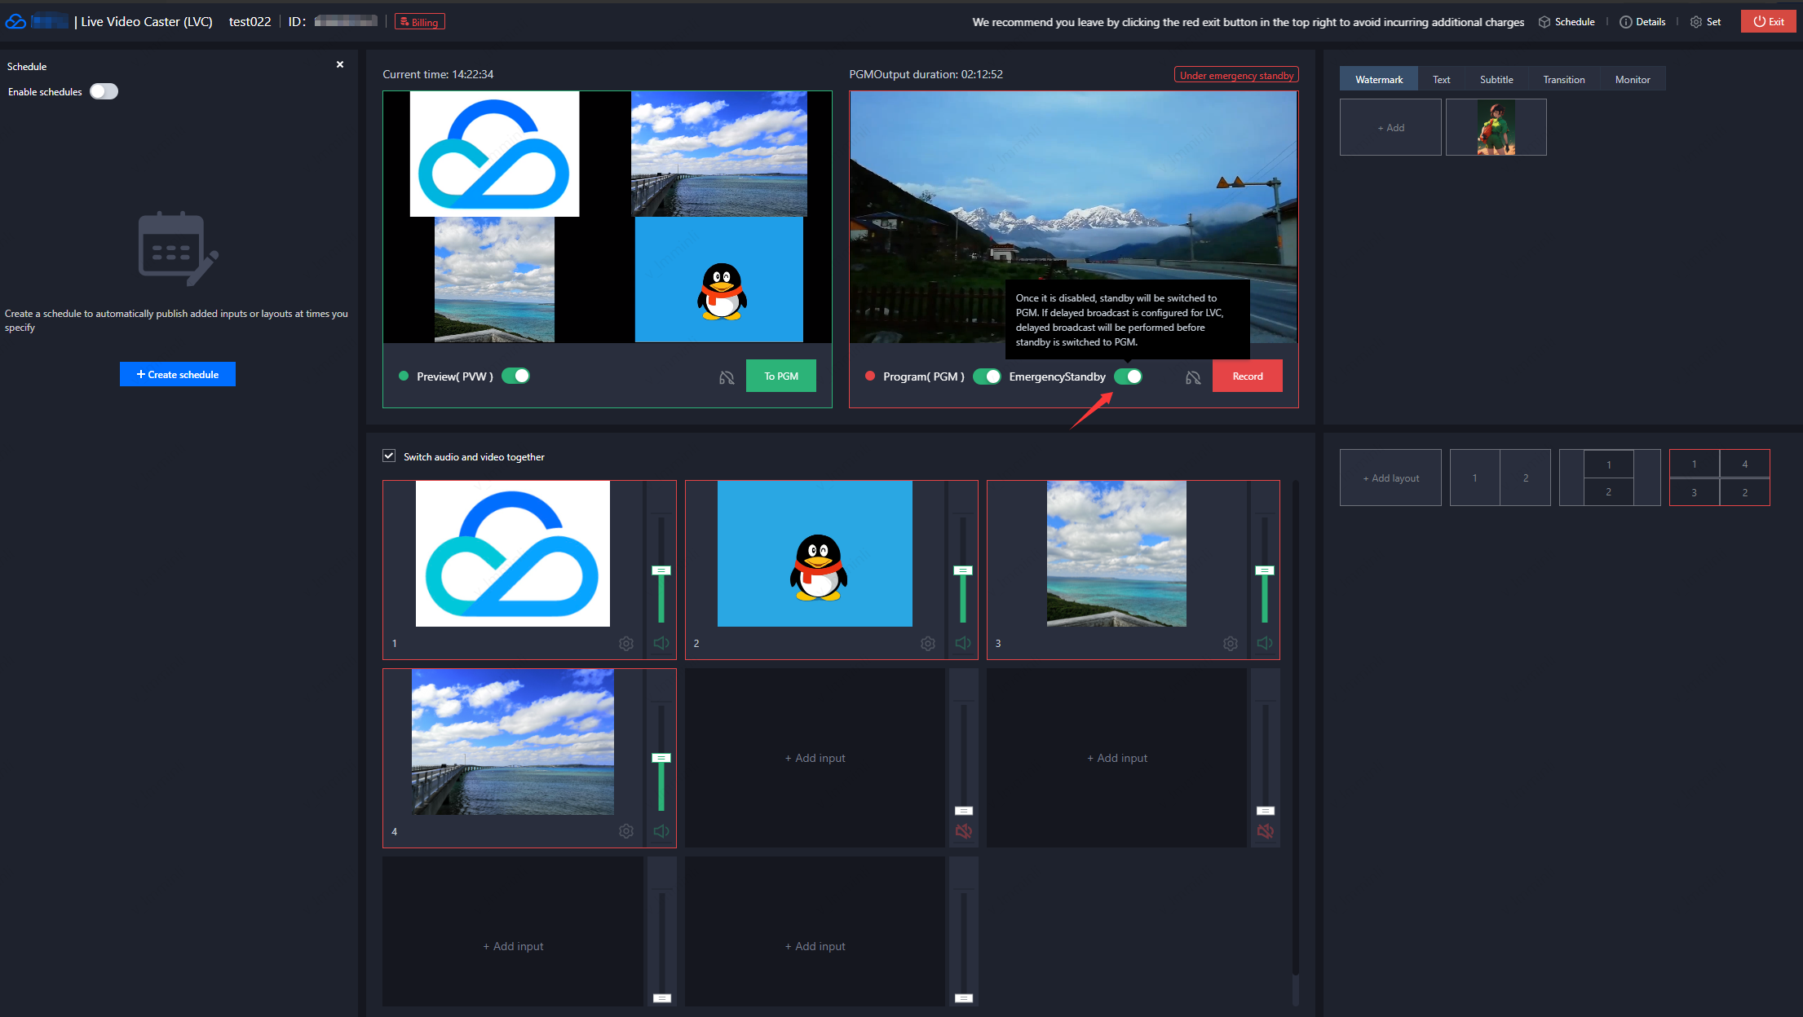Viewport: 1803px width, 1017px height.
Task: Toggle the Preview (PVW) switch
Action: pos(515,376)
